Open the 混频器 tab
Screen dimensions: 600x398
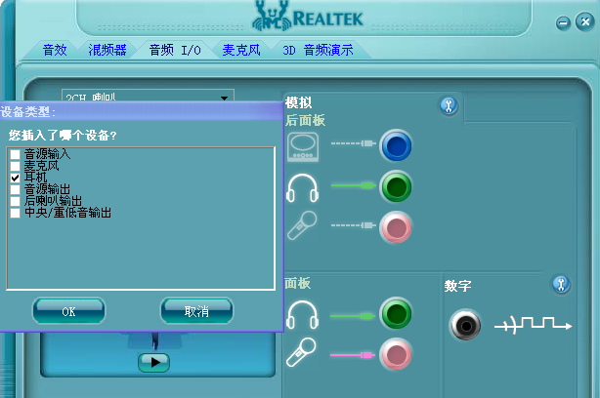pos(107,50)
